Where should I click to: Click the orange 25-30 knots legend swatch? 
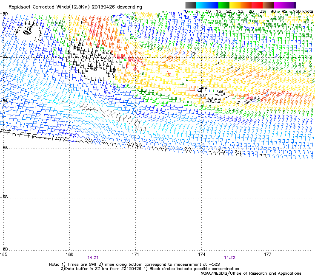click(x=246, y=5)
